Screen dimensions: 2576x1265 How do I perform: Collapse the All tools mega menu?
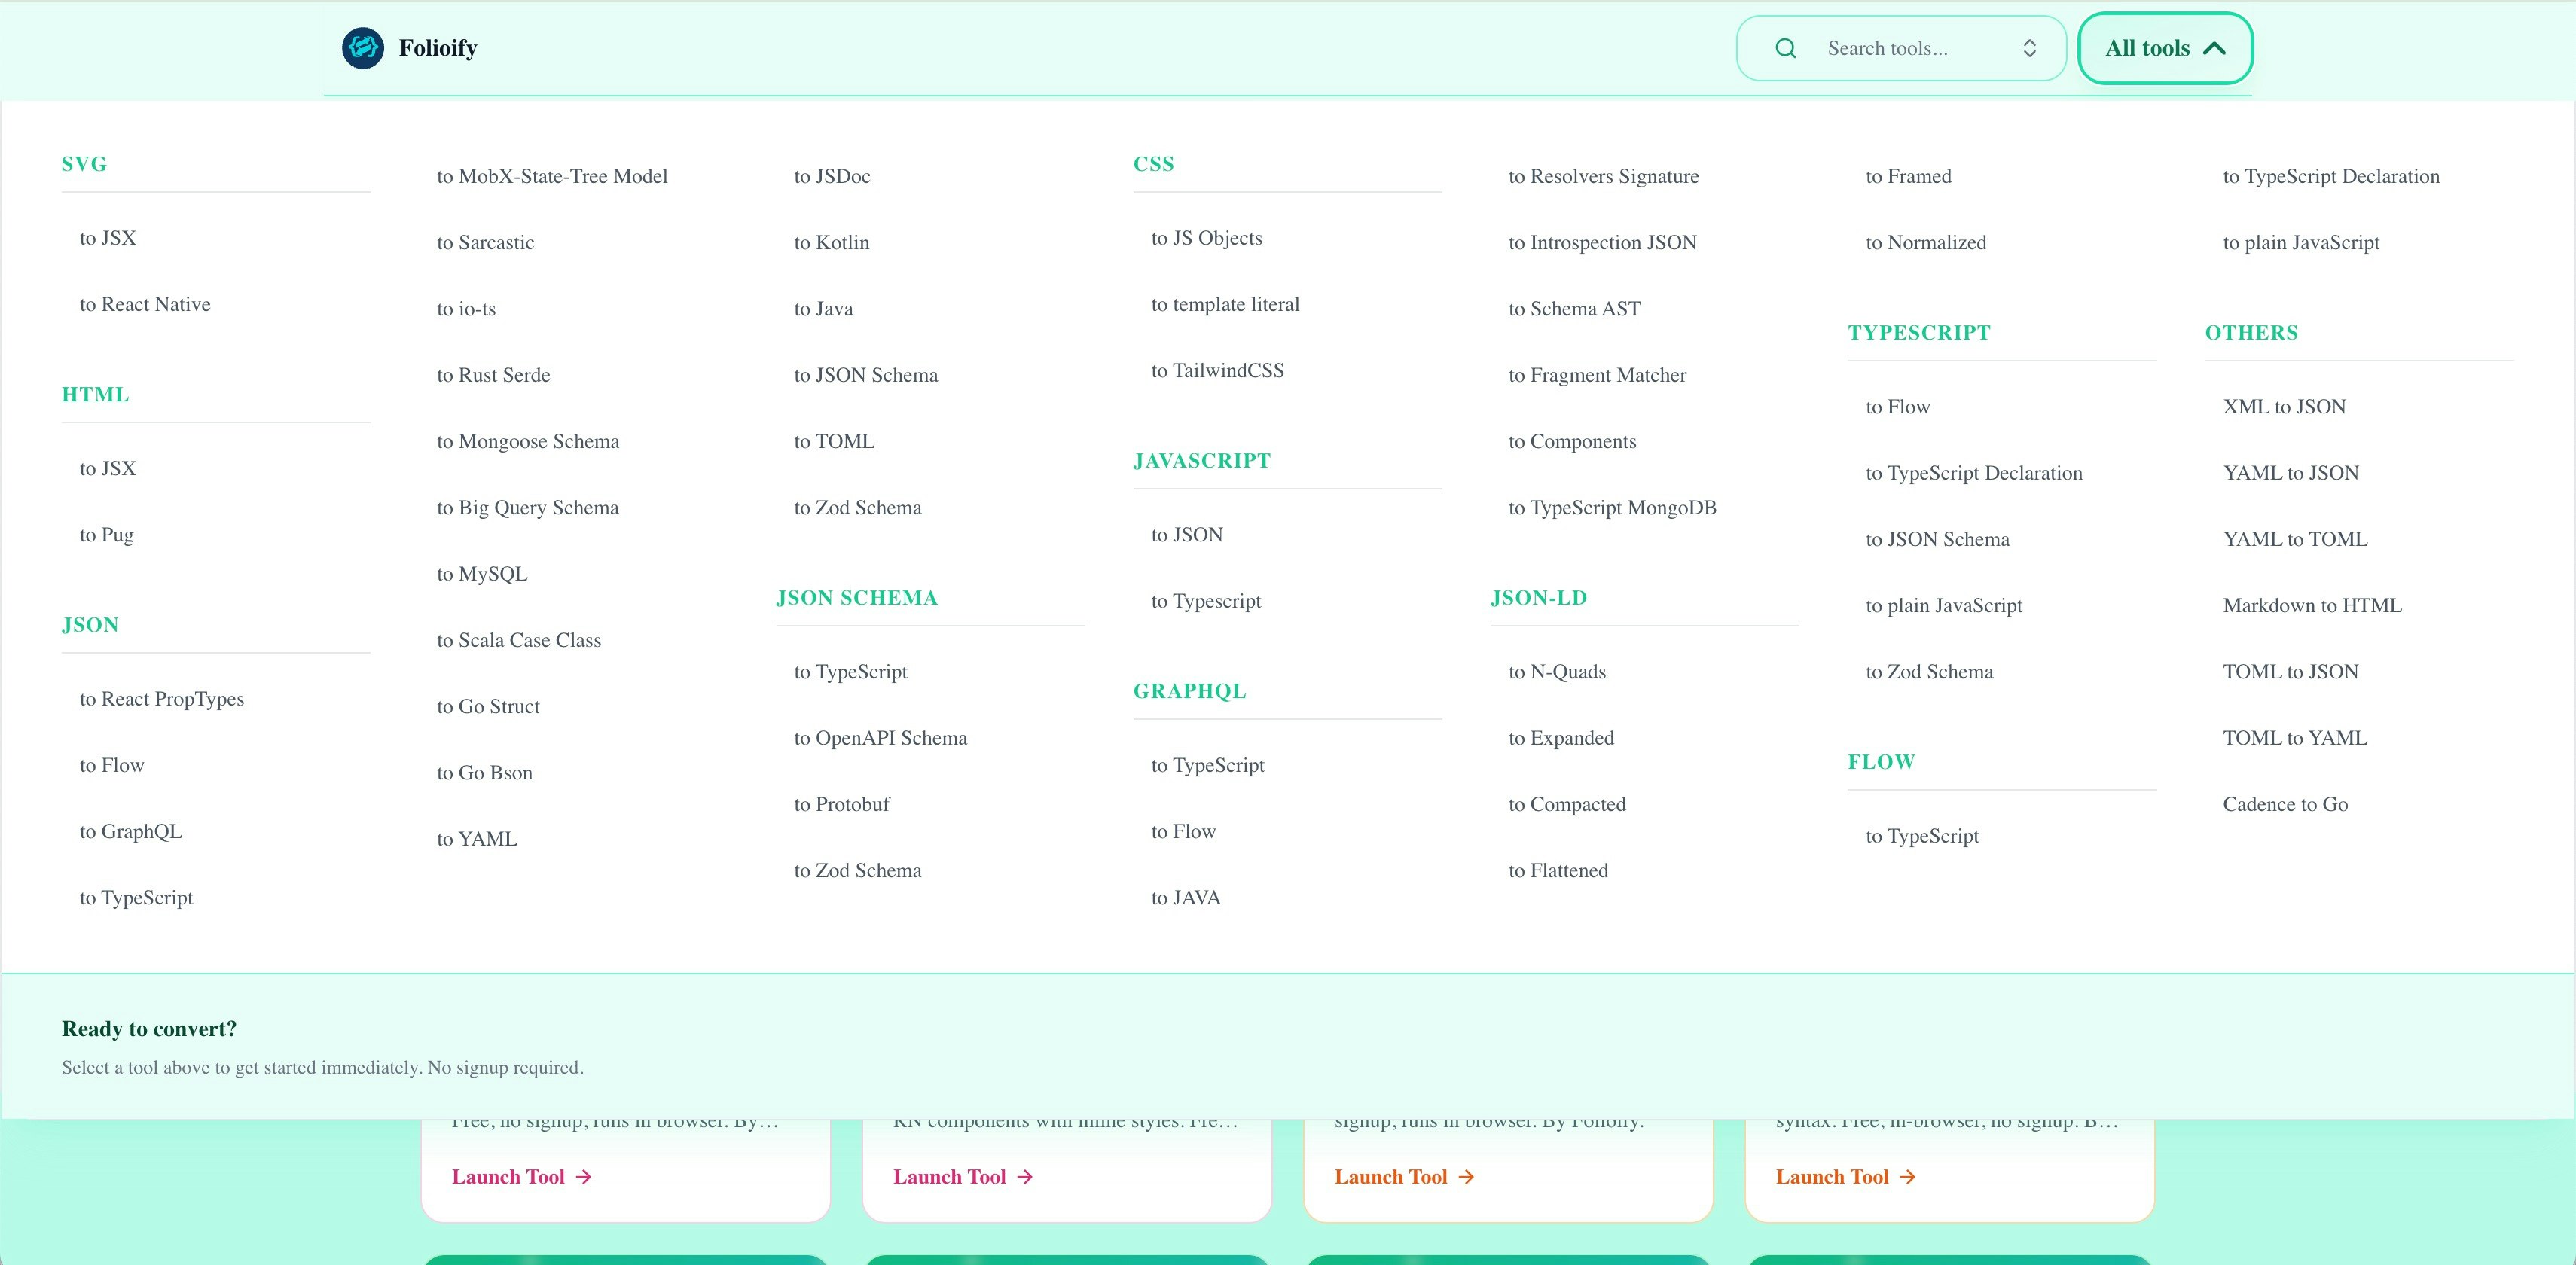point(2164,47)
